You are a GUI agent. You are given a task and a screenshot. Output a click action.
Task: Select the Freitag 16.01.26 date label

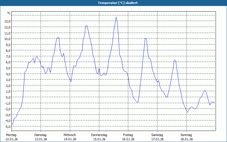coord(128,137)
